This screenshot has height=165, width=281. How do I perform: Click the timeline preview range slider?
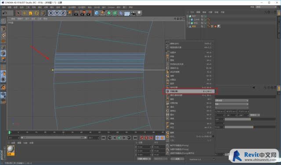coord(54,138)
